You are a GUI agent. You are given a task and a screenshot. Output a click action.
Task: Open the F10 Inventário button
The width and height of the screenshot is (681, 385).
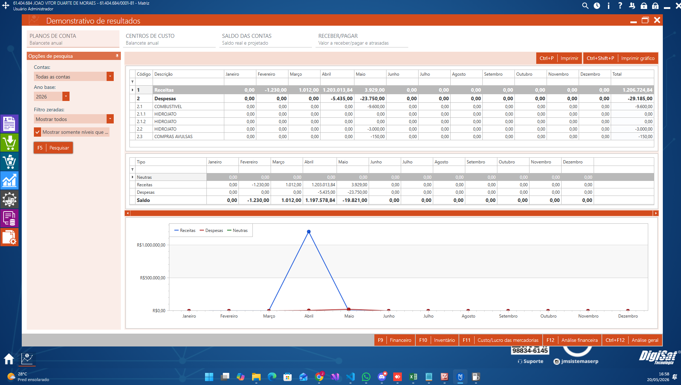(x=437, y=340)
